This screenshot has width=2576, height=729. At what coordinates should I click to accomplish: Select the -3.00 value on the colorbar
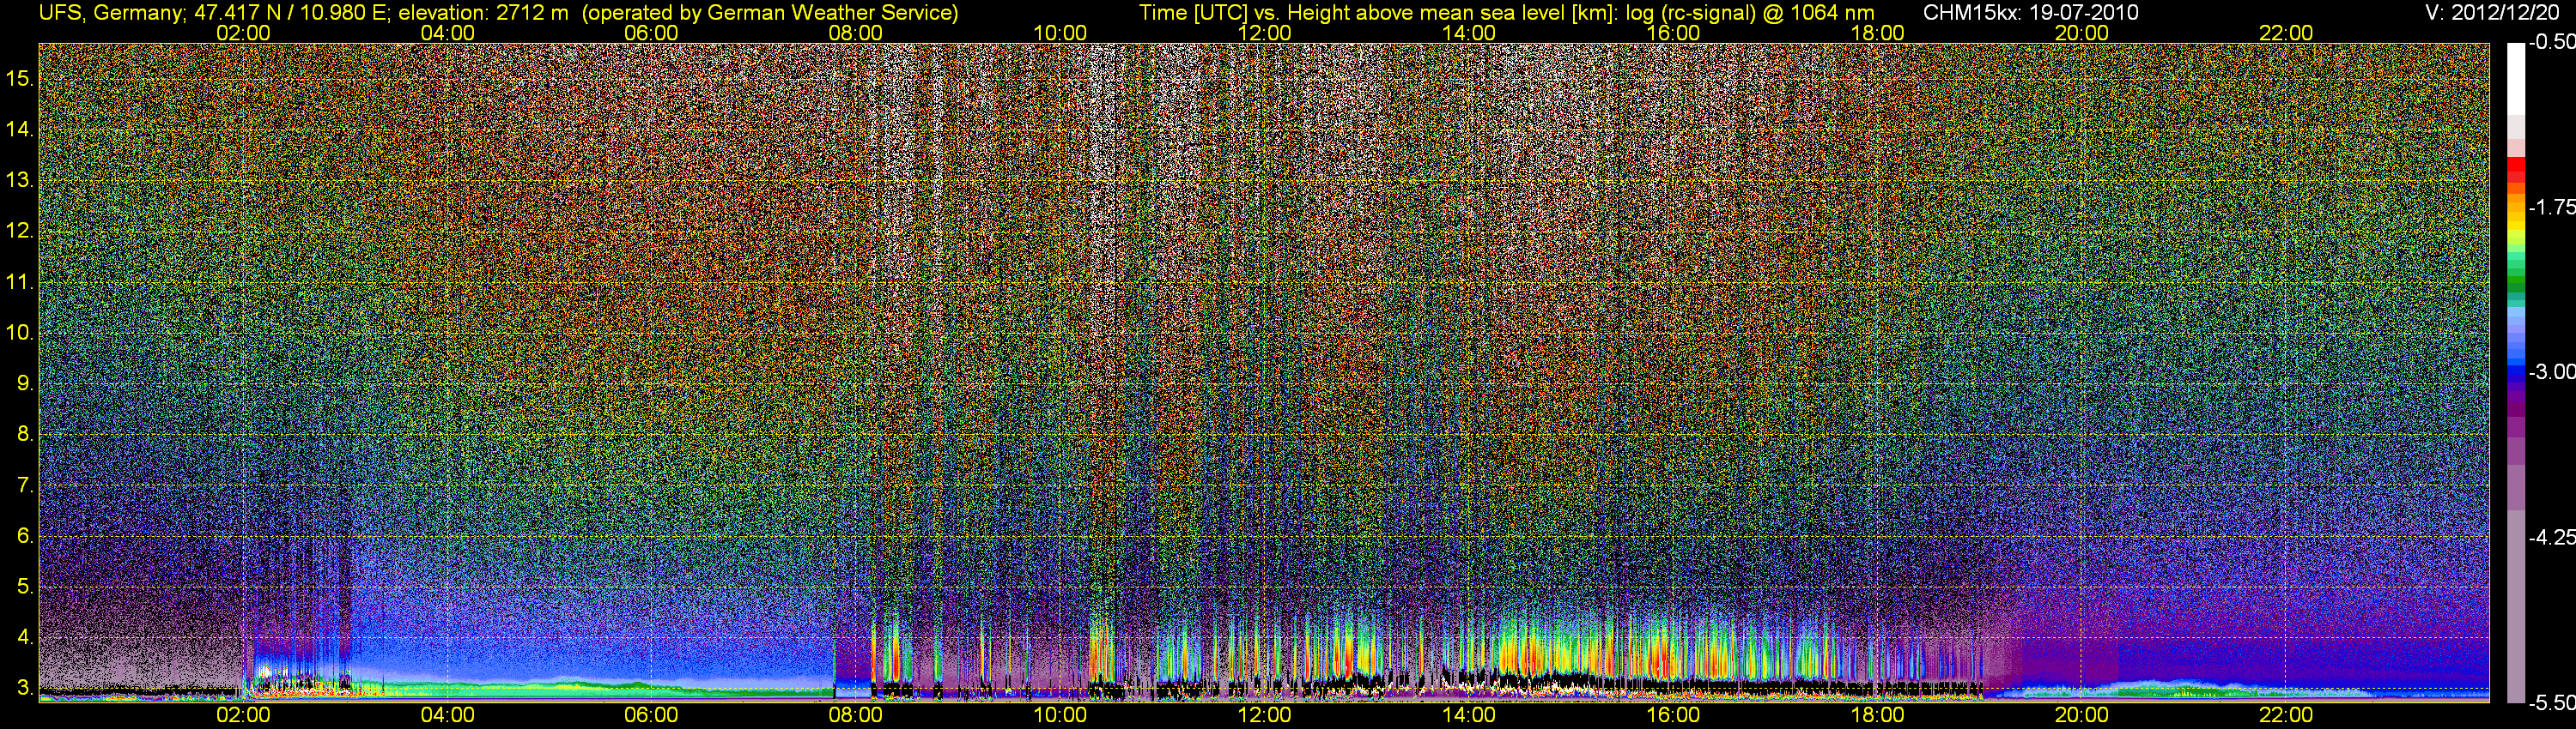click(2551, 371)
